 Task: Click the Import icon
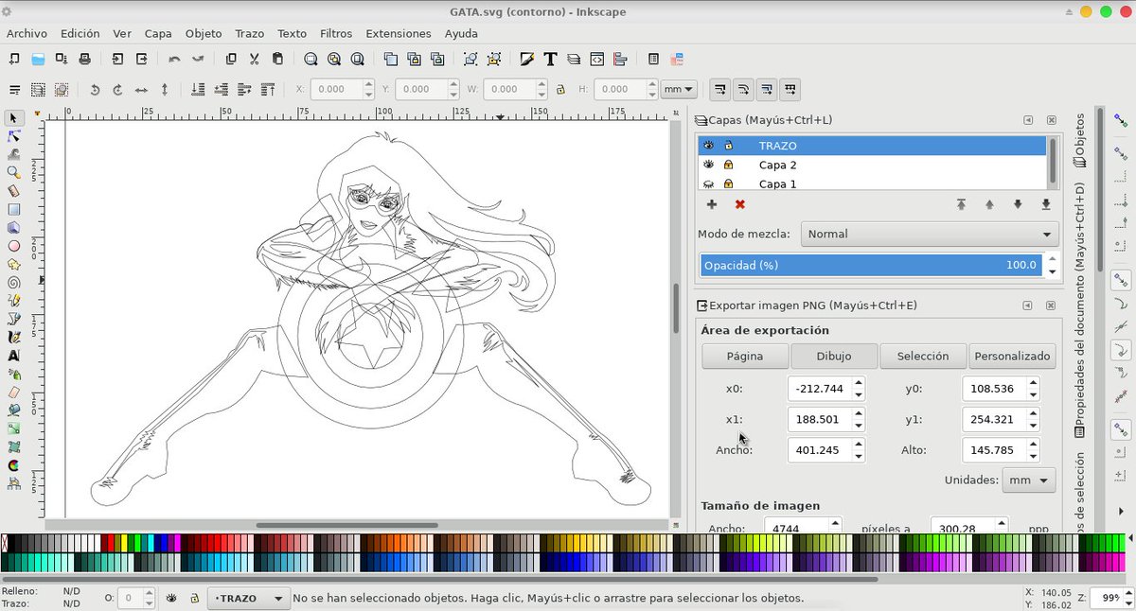117,59
